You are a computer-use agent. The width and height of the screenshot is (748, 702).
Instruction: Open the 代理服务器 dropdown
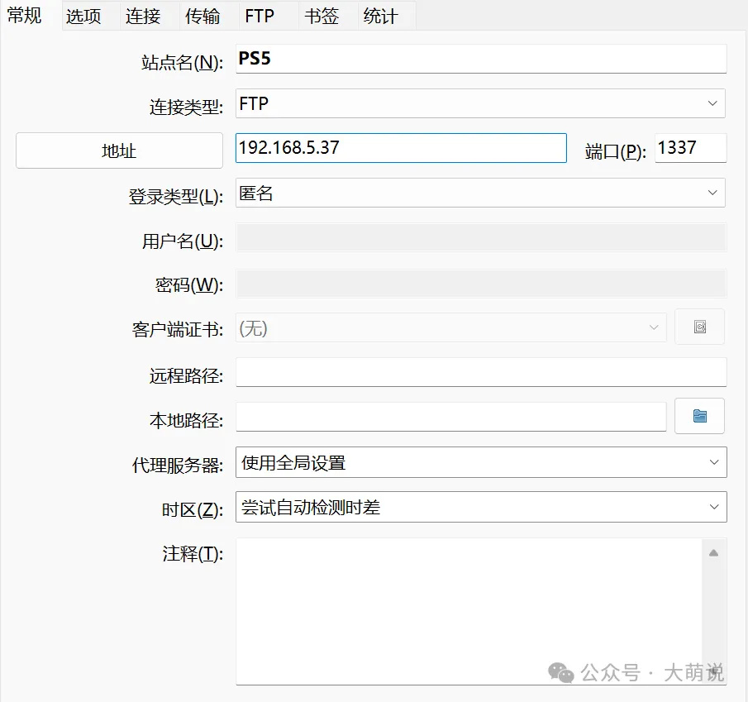point(480,462)
